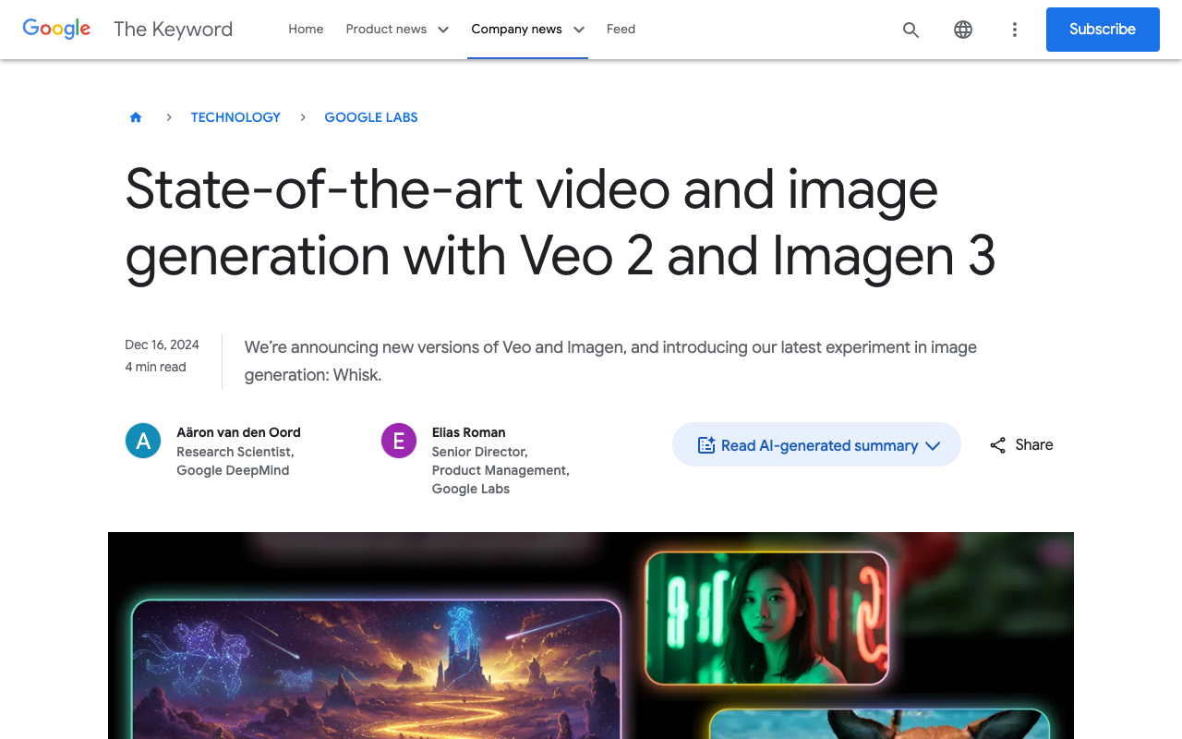
Task: Click The Keyword masthead link
Action: pyautogui.click(x=172, y=29)
